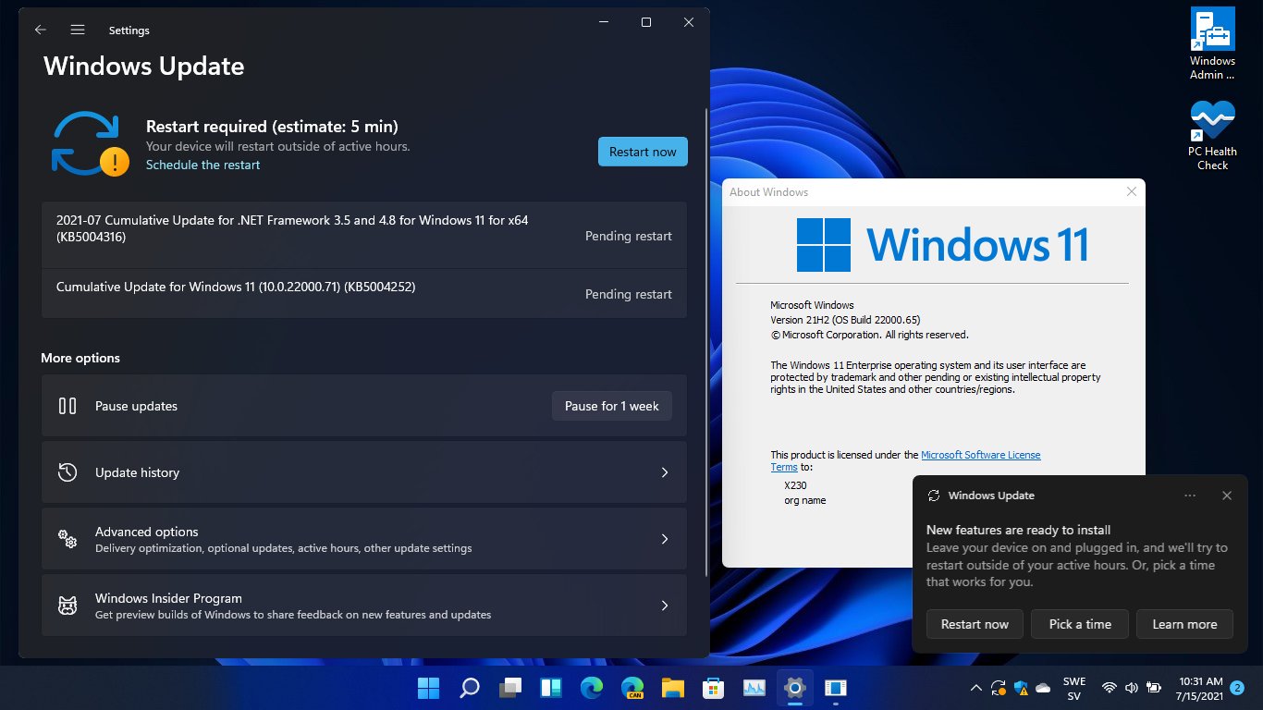The width and height of the screenshot is (1263, 710).
Task: Open Microsoft Software License Terms link
Action: pos(981,455)
